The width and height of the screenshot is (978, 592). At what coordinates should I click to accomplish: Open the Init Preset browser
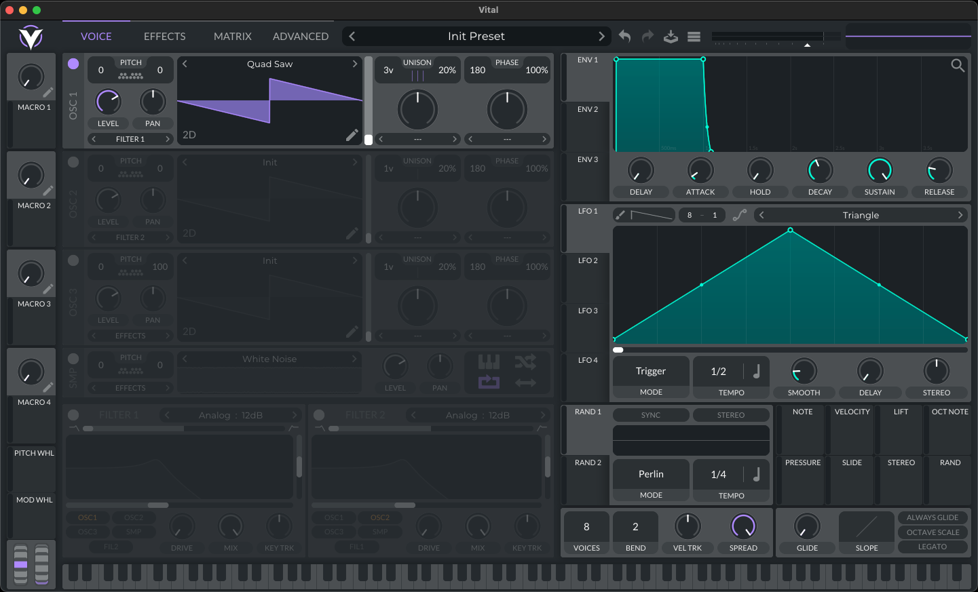click(x=476, y=36)
